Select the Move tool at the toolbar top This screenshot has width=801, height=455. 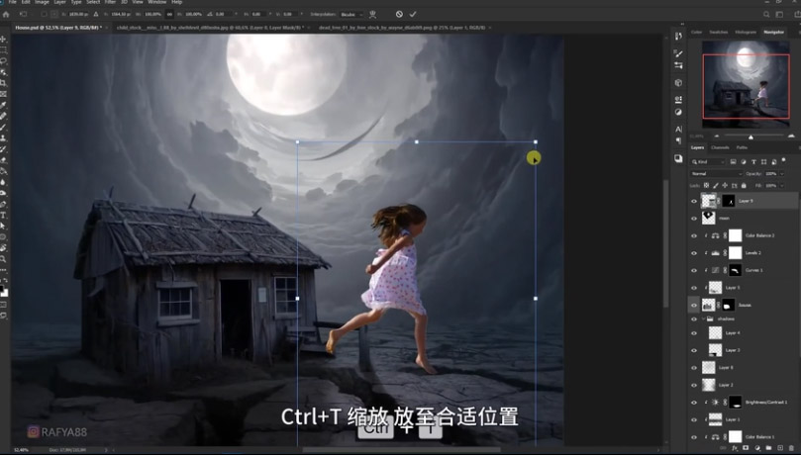[4, 39]
